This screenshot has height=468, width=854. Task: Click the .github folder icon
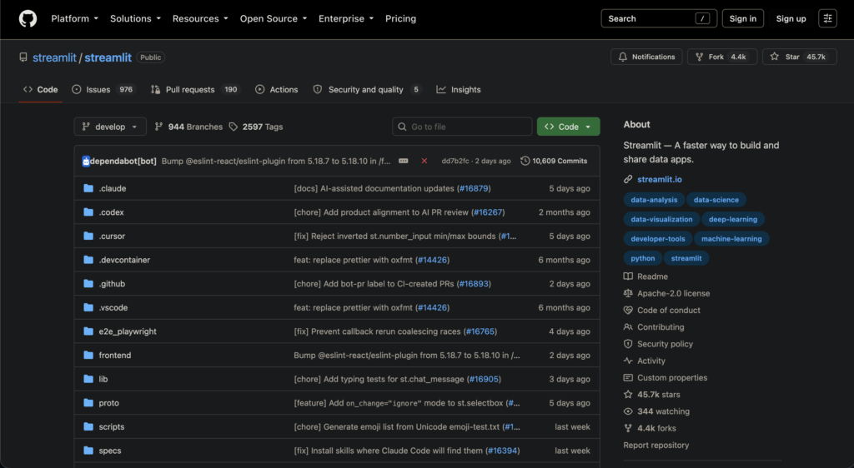pos(88,284)
